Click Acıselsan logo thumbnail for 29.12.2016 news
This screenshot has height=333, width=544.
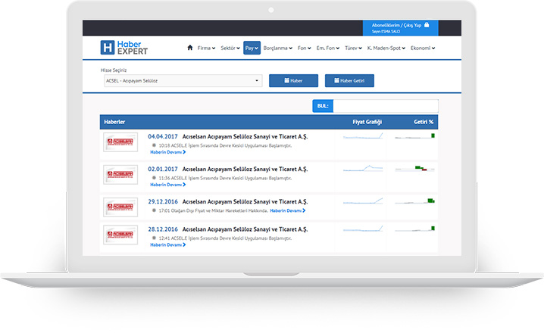[120, 207]
